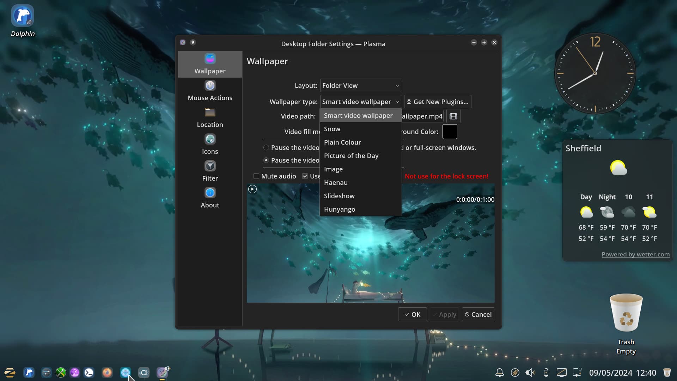Click the current weather sun-cloud icon
Viewport: 677px width, 381px height.
pyautogui.click(x=618, y=168)
